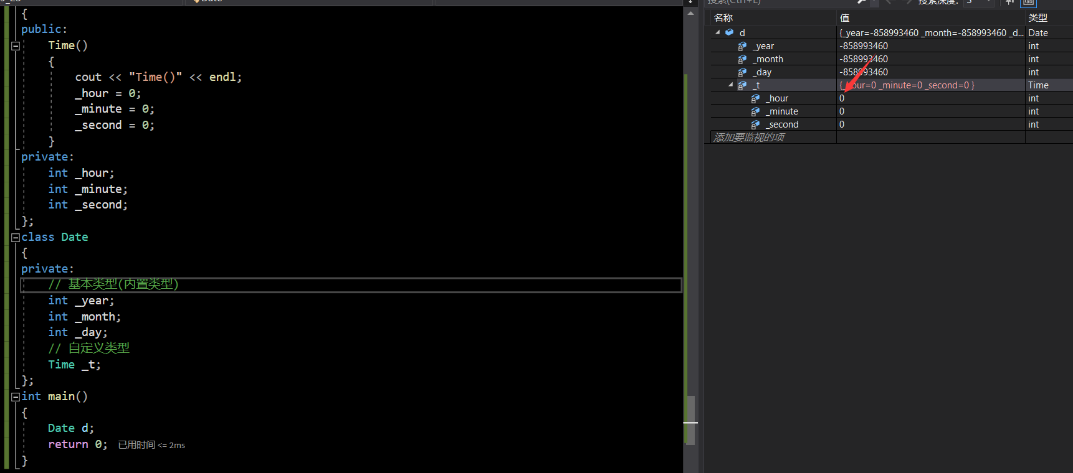Select the _hour value 0
The width and height of the screenshot is (1073, 473).
842,98
